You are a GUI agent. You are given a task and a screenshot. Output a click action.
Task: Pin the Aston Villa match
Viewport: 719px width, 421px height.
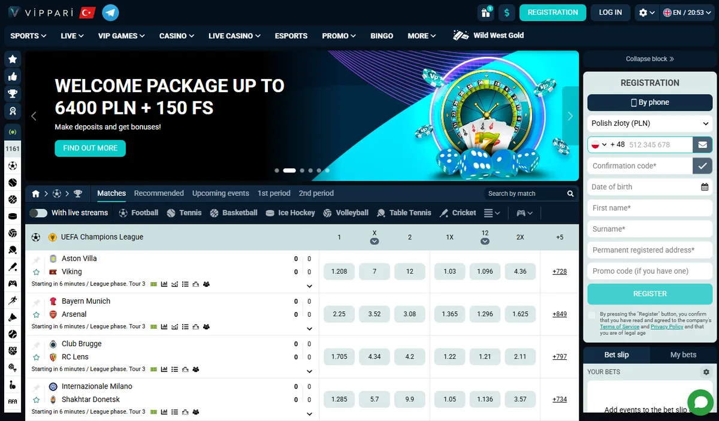click(37, 259)
